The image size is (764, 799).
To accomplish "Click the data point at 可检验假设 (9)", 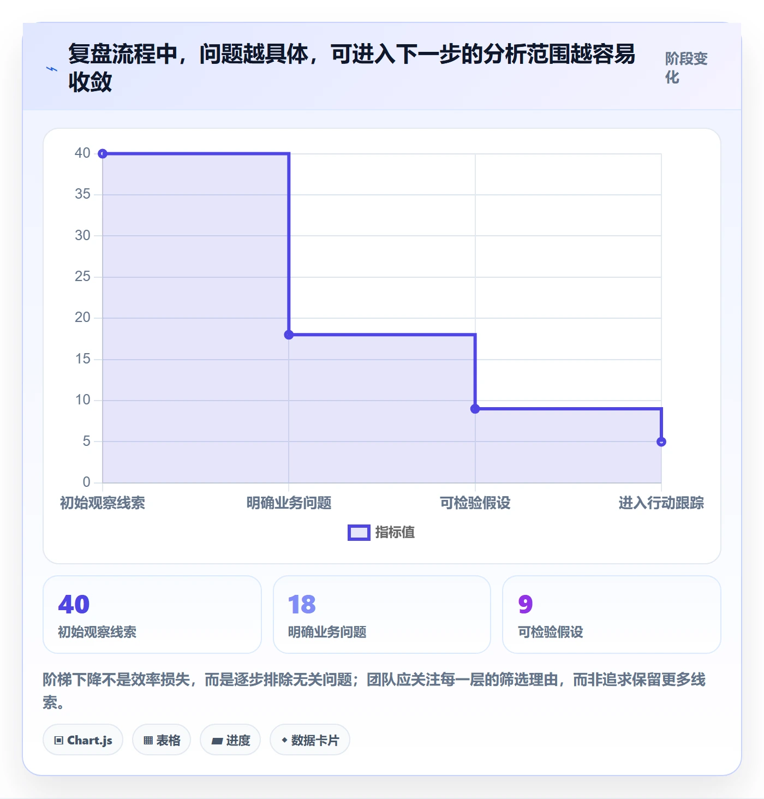I will click(475, 409).
